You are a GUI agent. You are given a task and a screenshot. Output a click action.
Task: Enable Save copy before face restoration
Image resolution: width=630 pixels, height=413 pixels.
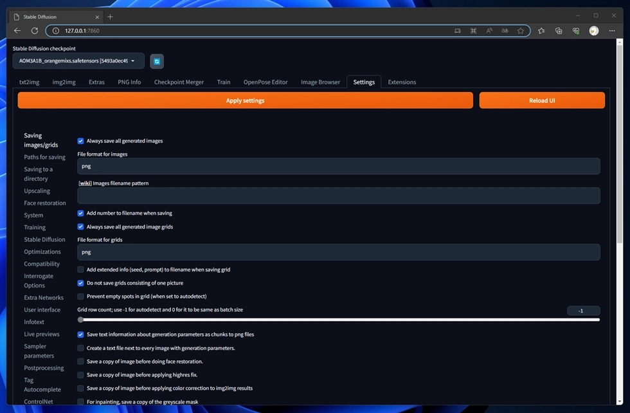pyautogui.click(x=80, y=362)
